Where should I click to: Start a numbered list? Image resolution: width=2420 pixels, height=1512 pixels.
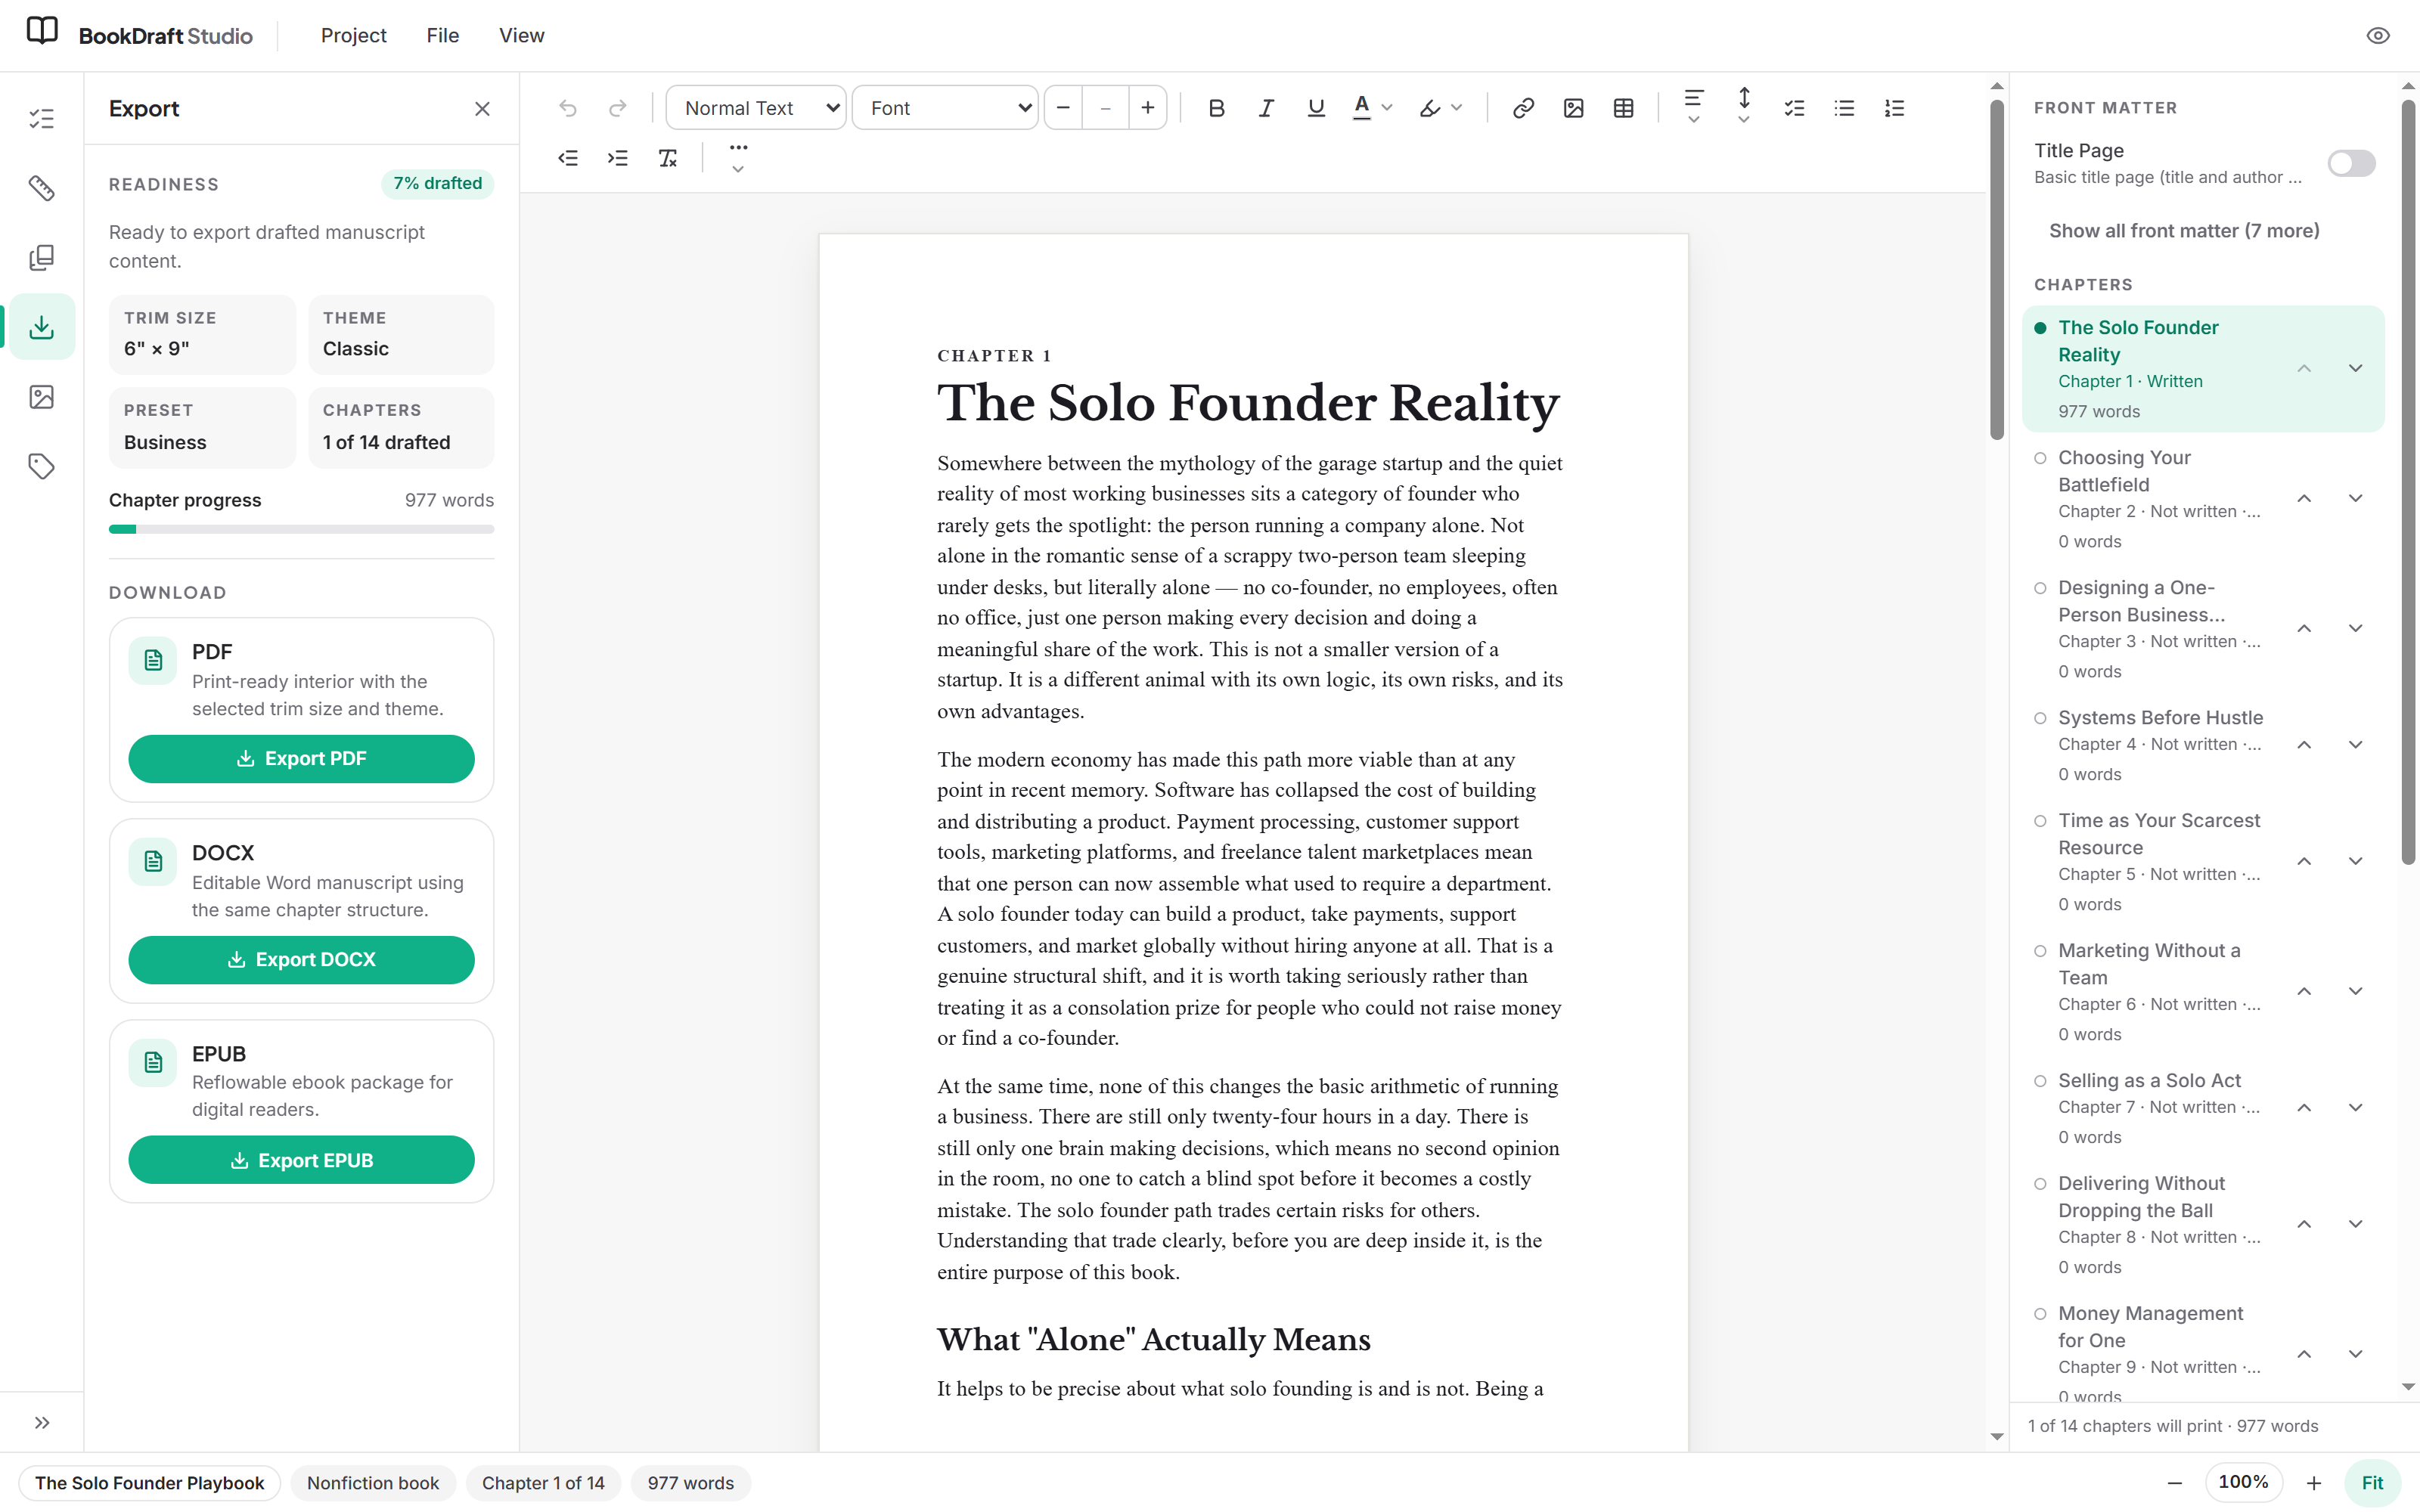click(1894, 108)
